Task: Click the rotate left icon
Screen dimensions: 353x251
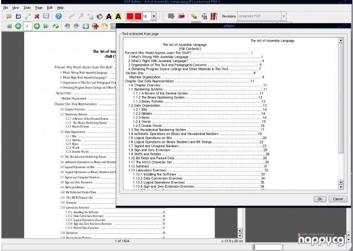Action: click(67, 26)
